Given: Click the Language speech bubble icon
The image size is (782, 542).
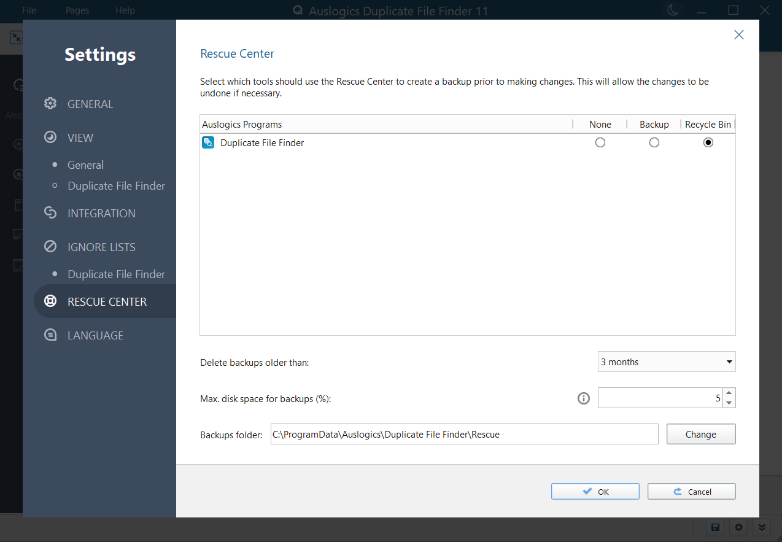Looking at the screenshot, I should coord(50,335).
